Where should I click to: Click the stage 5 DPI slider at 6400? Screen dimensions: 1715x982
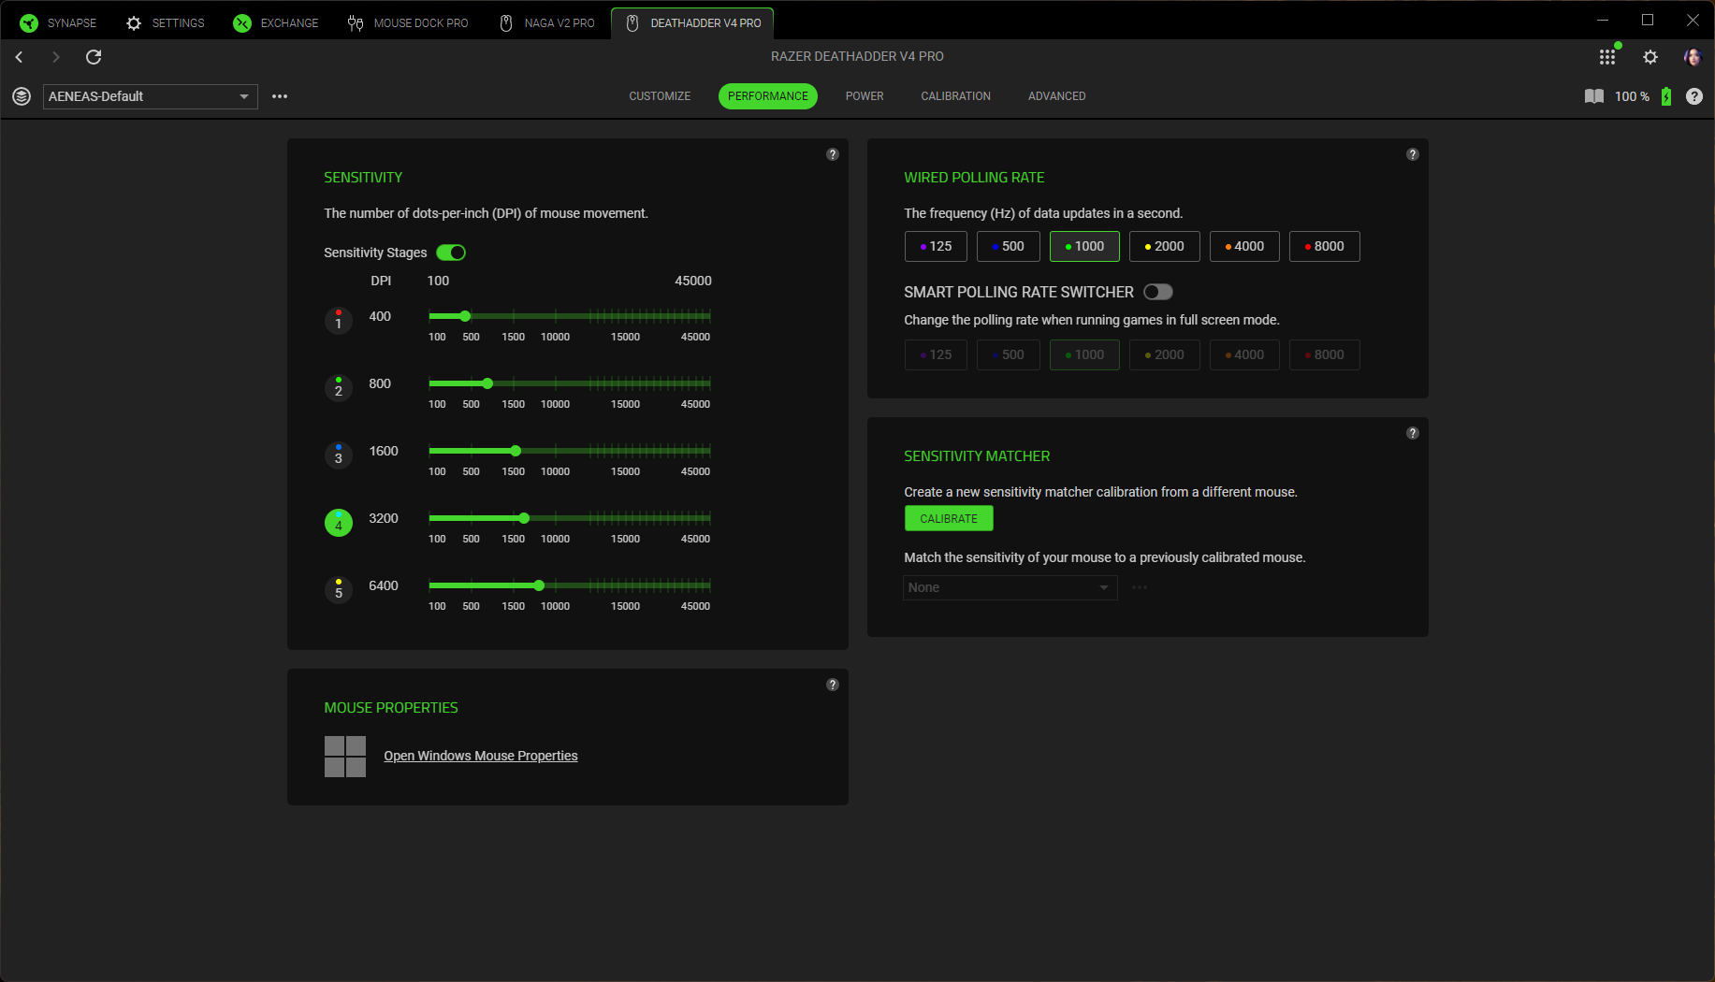[x=539, y=585]
